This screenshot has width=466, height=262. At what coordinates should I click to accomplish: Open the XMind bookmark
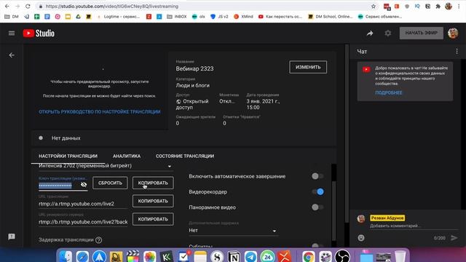click(x=243, y=17)
